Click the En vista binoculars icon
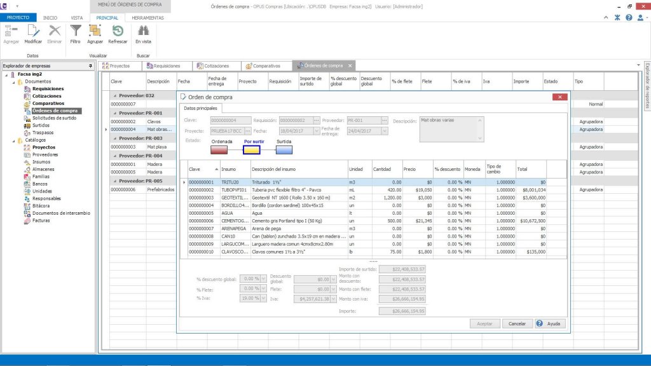The width and height of the screenshot is (651, 366). 143,31
